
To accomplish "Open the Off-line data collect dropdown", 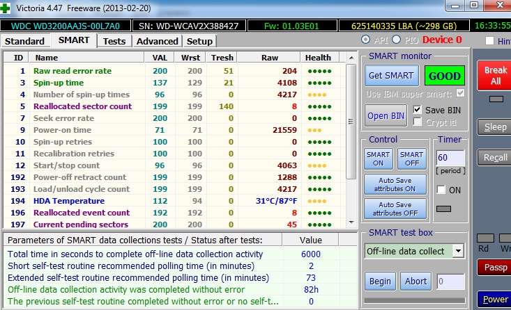I will coord(458,250).
